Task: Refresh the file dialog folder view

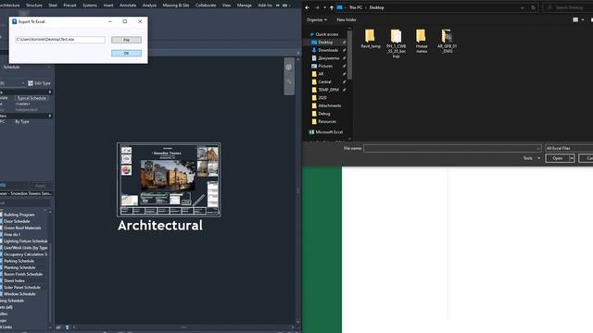Action: click(534, 7)
